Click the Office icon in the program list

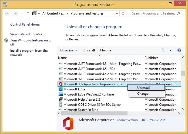click(61, 84)
